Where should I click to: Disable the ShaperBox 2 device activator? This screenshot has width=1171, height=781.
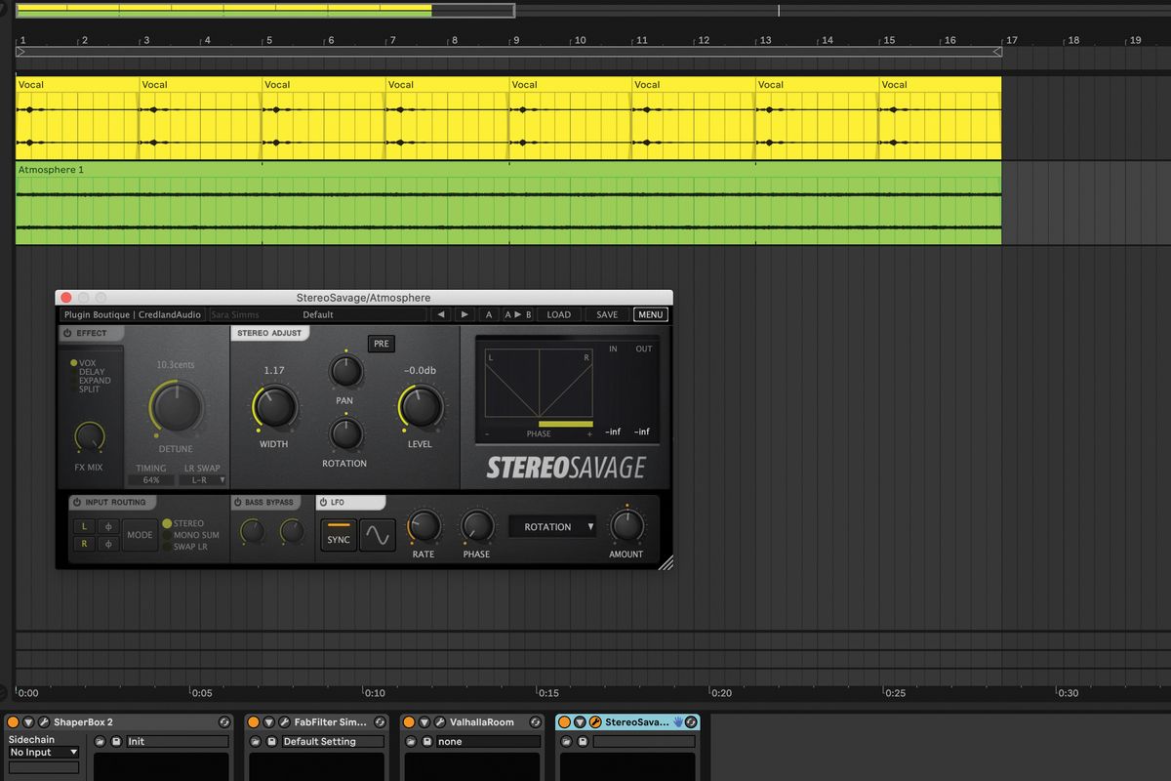tap(13, 722)
